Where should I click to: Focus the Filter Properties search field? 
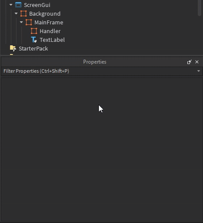pyautogui.click(x=99, y=71)
